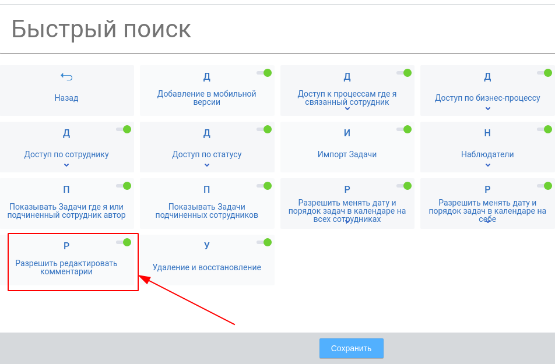Expand chevron under Доступ по статусу
This screenshot has width=555, height=364.
coord(207,165)
